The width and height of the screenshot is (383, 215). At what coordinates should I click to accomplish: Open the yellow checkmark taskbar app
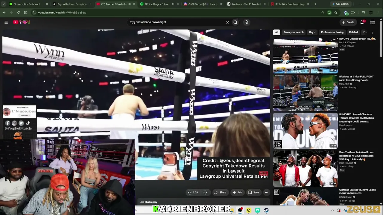(x=249, y=210)
